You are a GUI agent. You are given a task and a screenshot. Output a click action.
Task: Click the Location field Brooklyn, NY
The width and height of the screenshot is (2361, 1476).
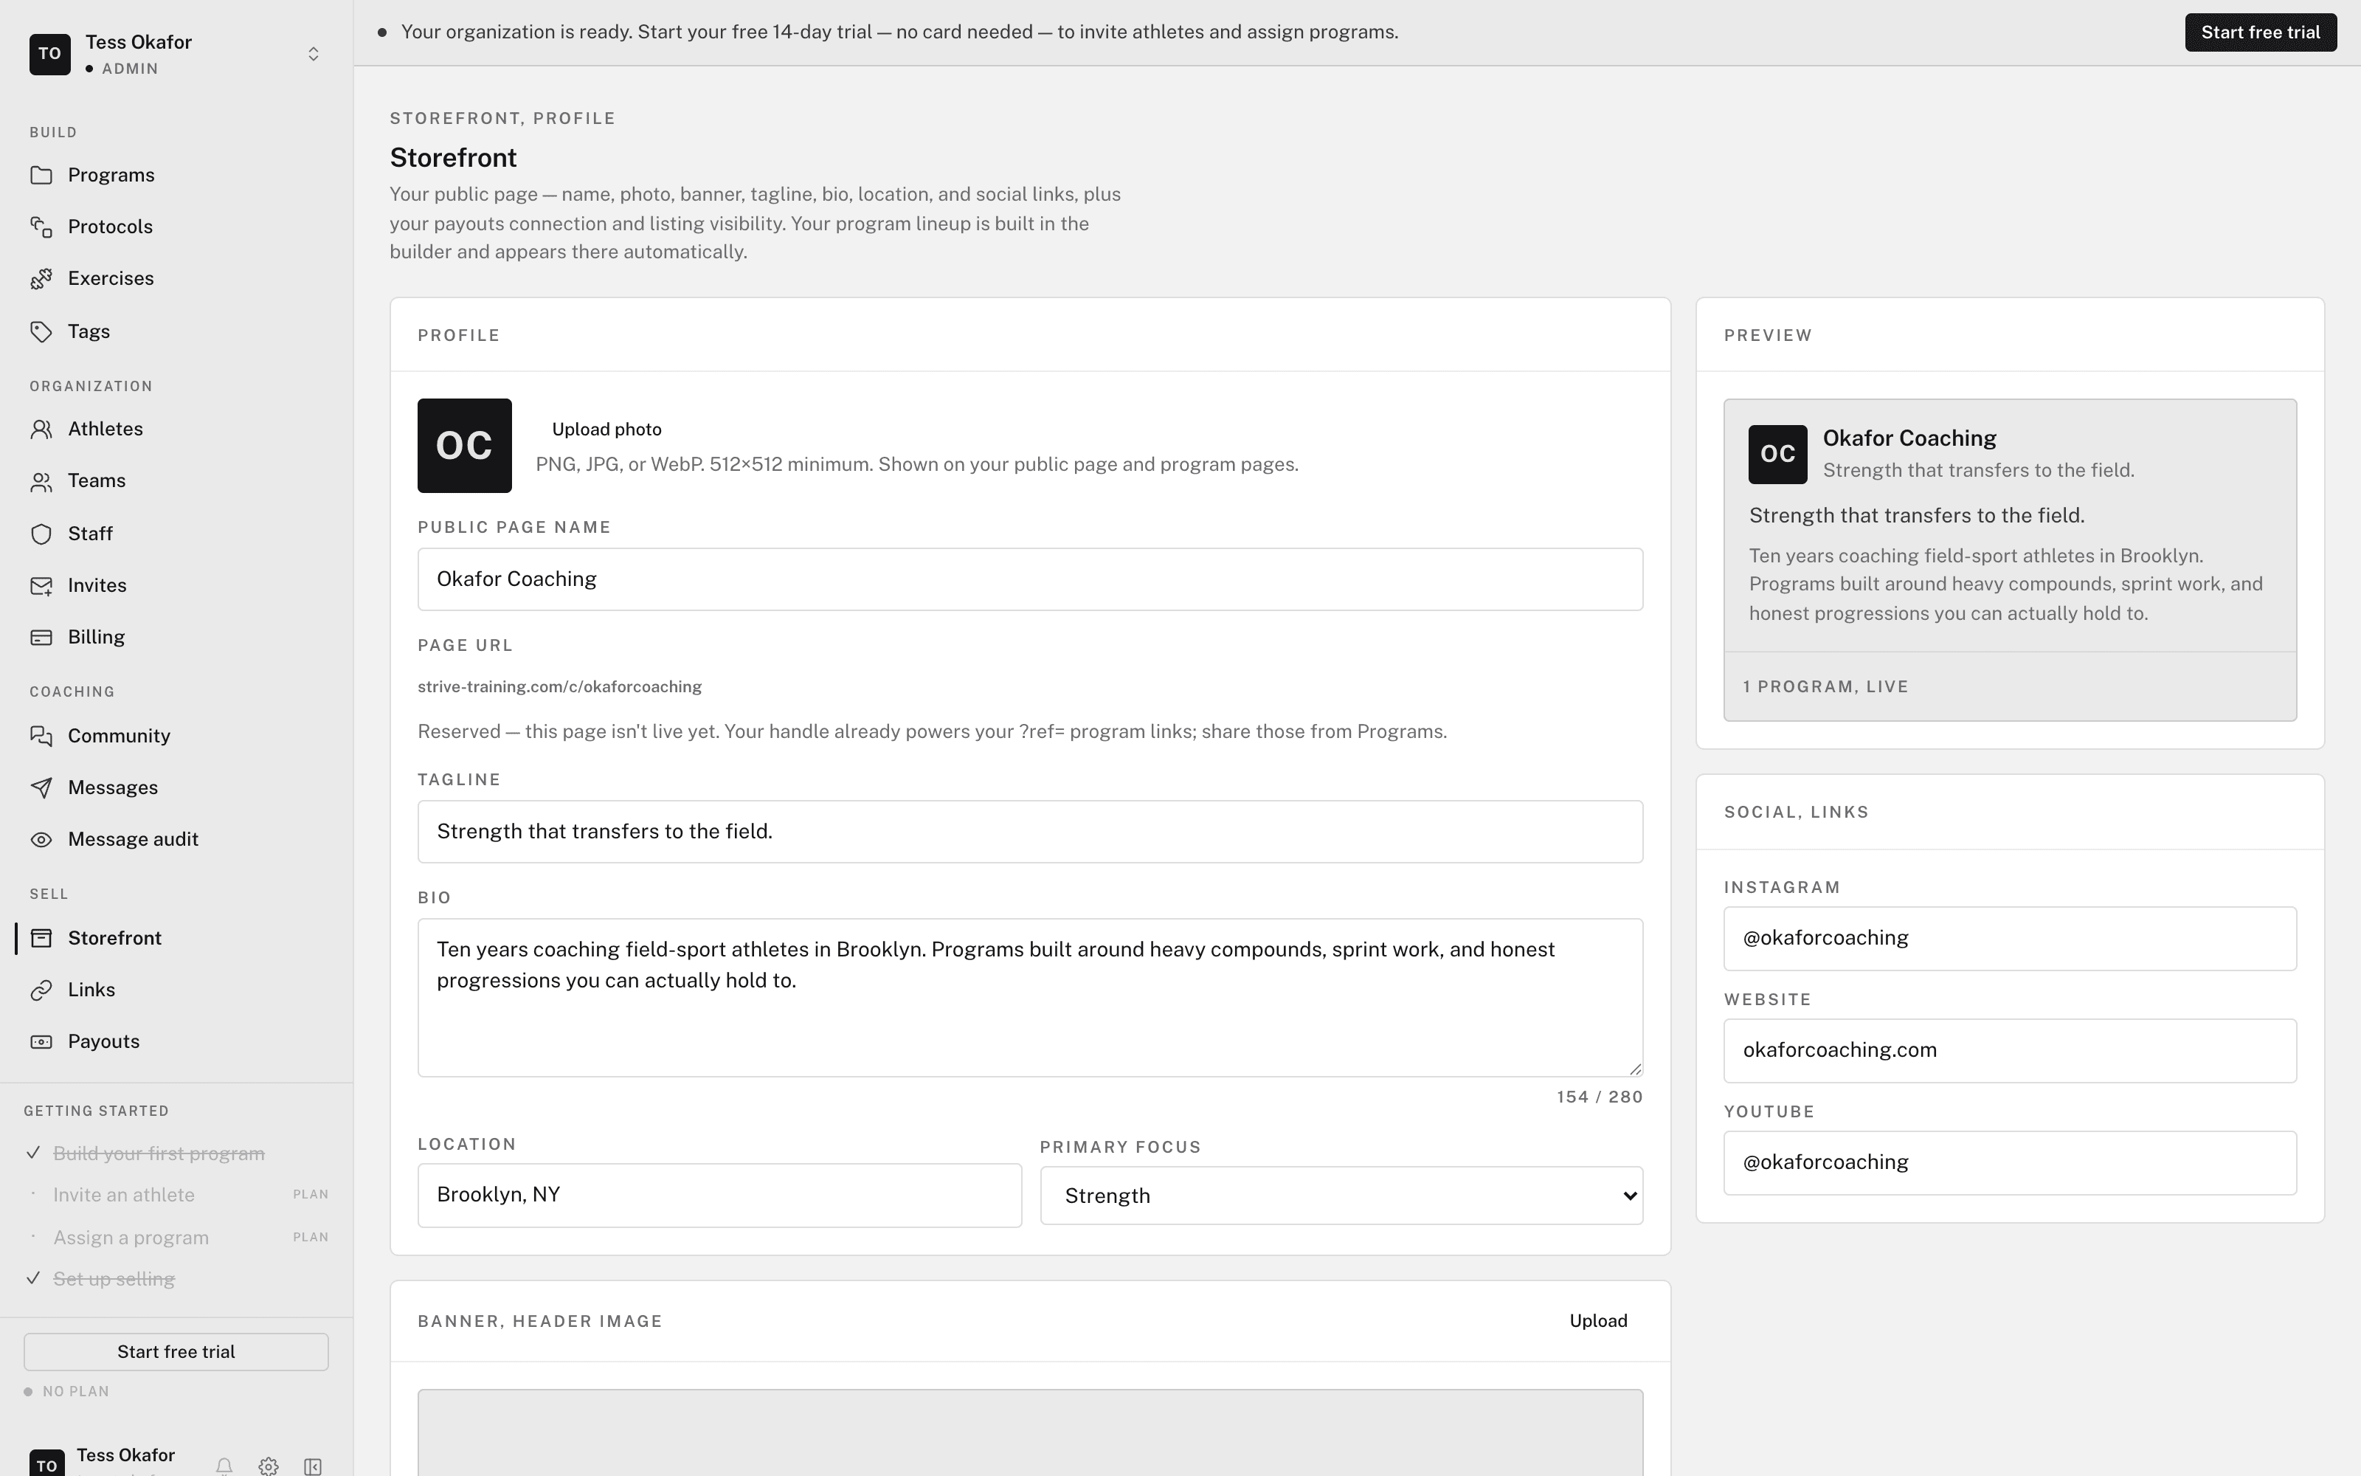click(x=720, y=1195)
